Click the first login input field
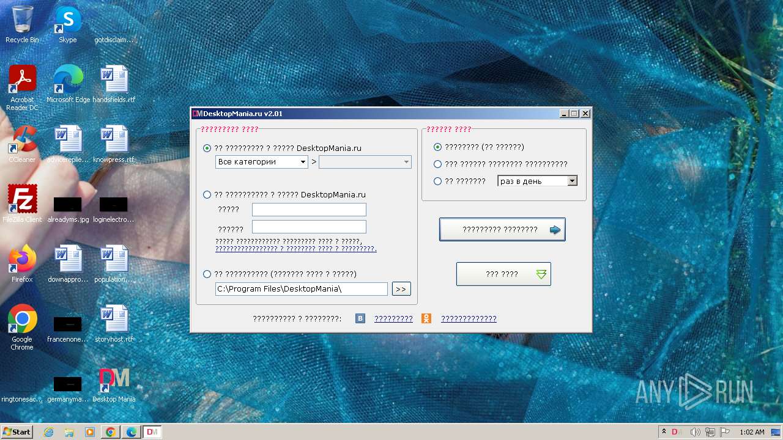This screenshot has width=783, height=440. 309,210
